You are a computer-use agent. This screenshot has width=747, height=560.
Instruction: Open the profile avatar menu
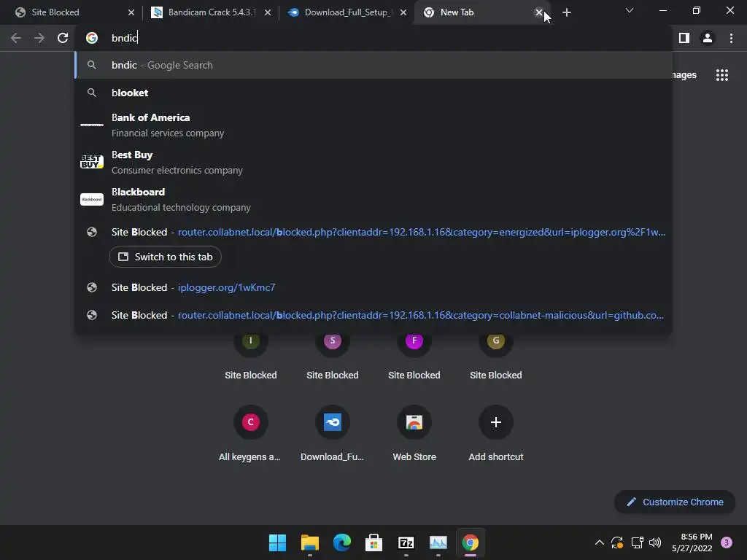click(x=707, y=38)
